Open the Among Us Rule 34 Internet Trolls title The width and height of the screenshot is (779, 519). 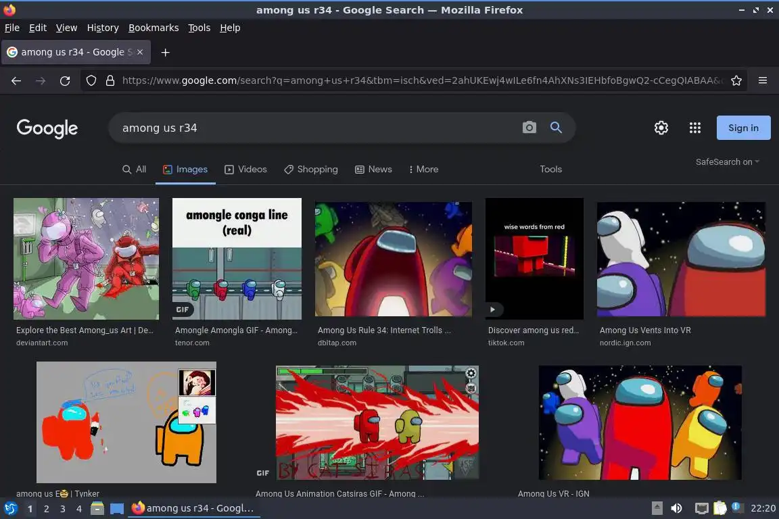[384, 330]
